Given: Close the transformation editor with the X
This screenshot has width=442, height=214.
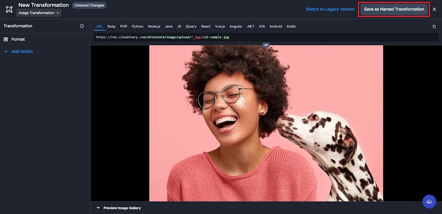Looking at the screenshot, I should [434, 9].
